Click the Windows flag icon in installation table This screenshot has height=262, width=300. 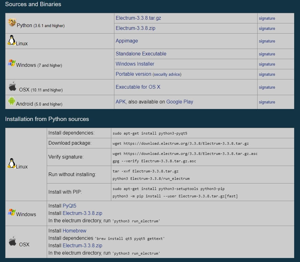point(12,212)
